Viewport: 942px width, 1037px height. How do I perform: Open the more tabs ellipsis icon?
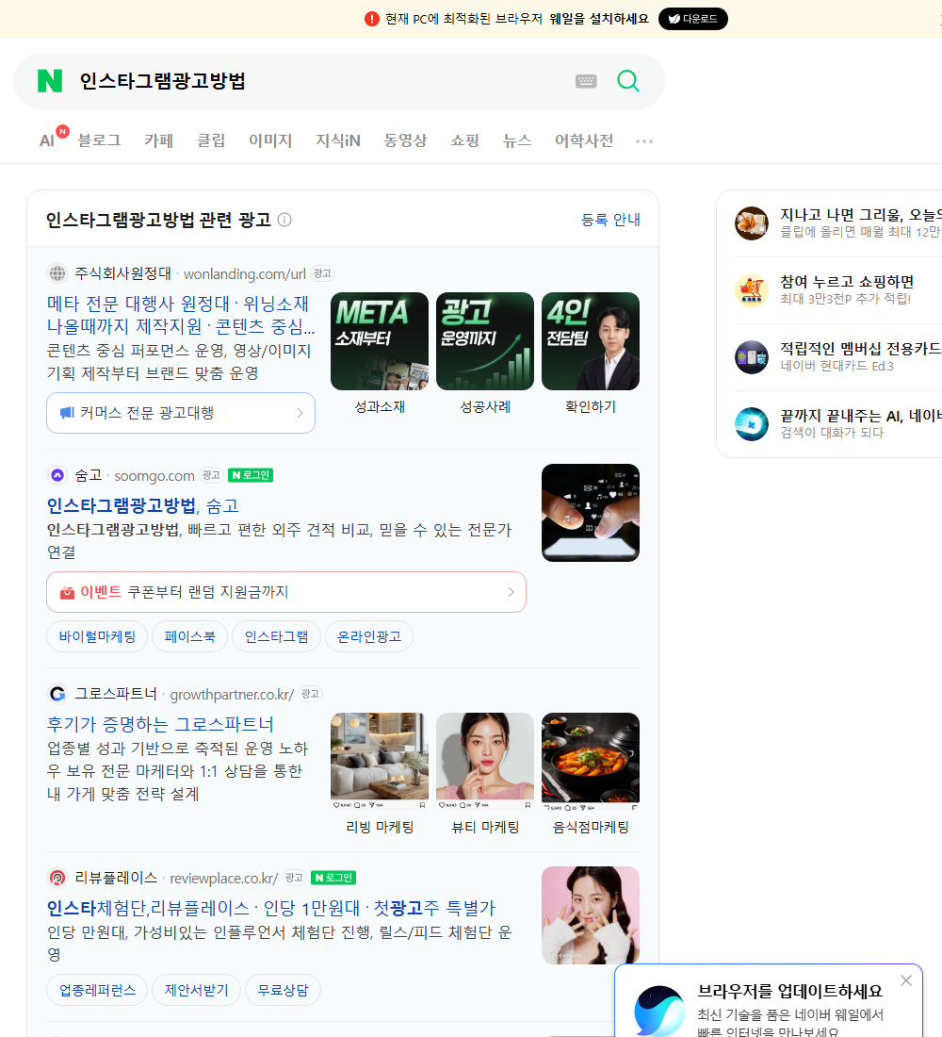point(644,140)
